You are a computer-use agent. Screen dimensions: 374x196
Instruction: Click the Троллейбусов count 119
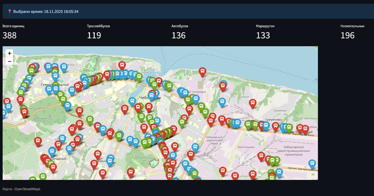point(94,35)
